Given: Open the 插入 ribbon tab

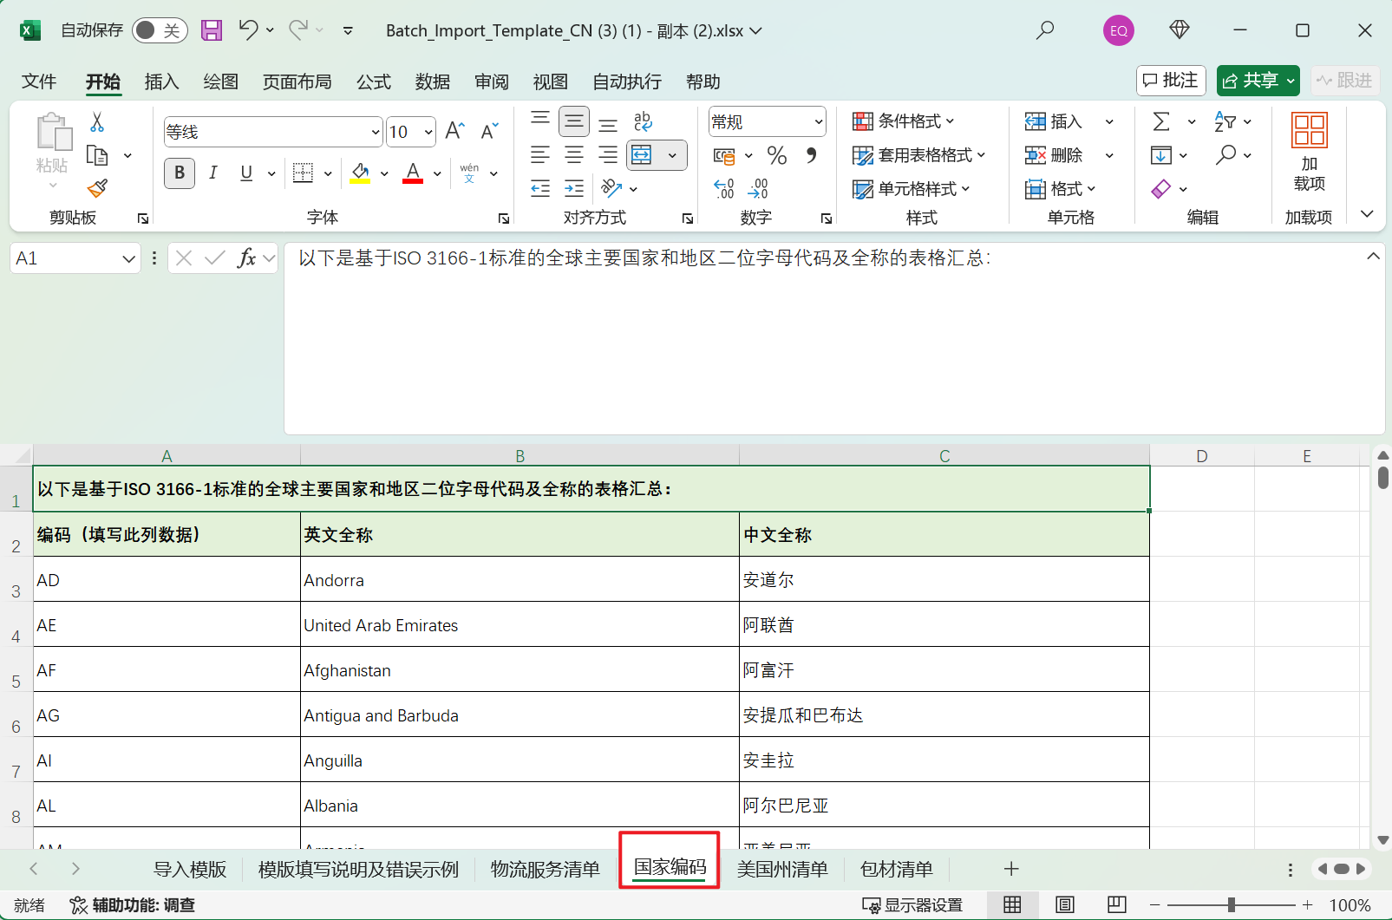Looking at the screenshot, I should [x=161, y=82].
